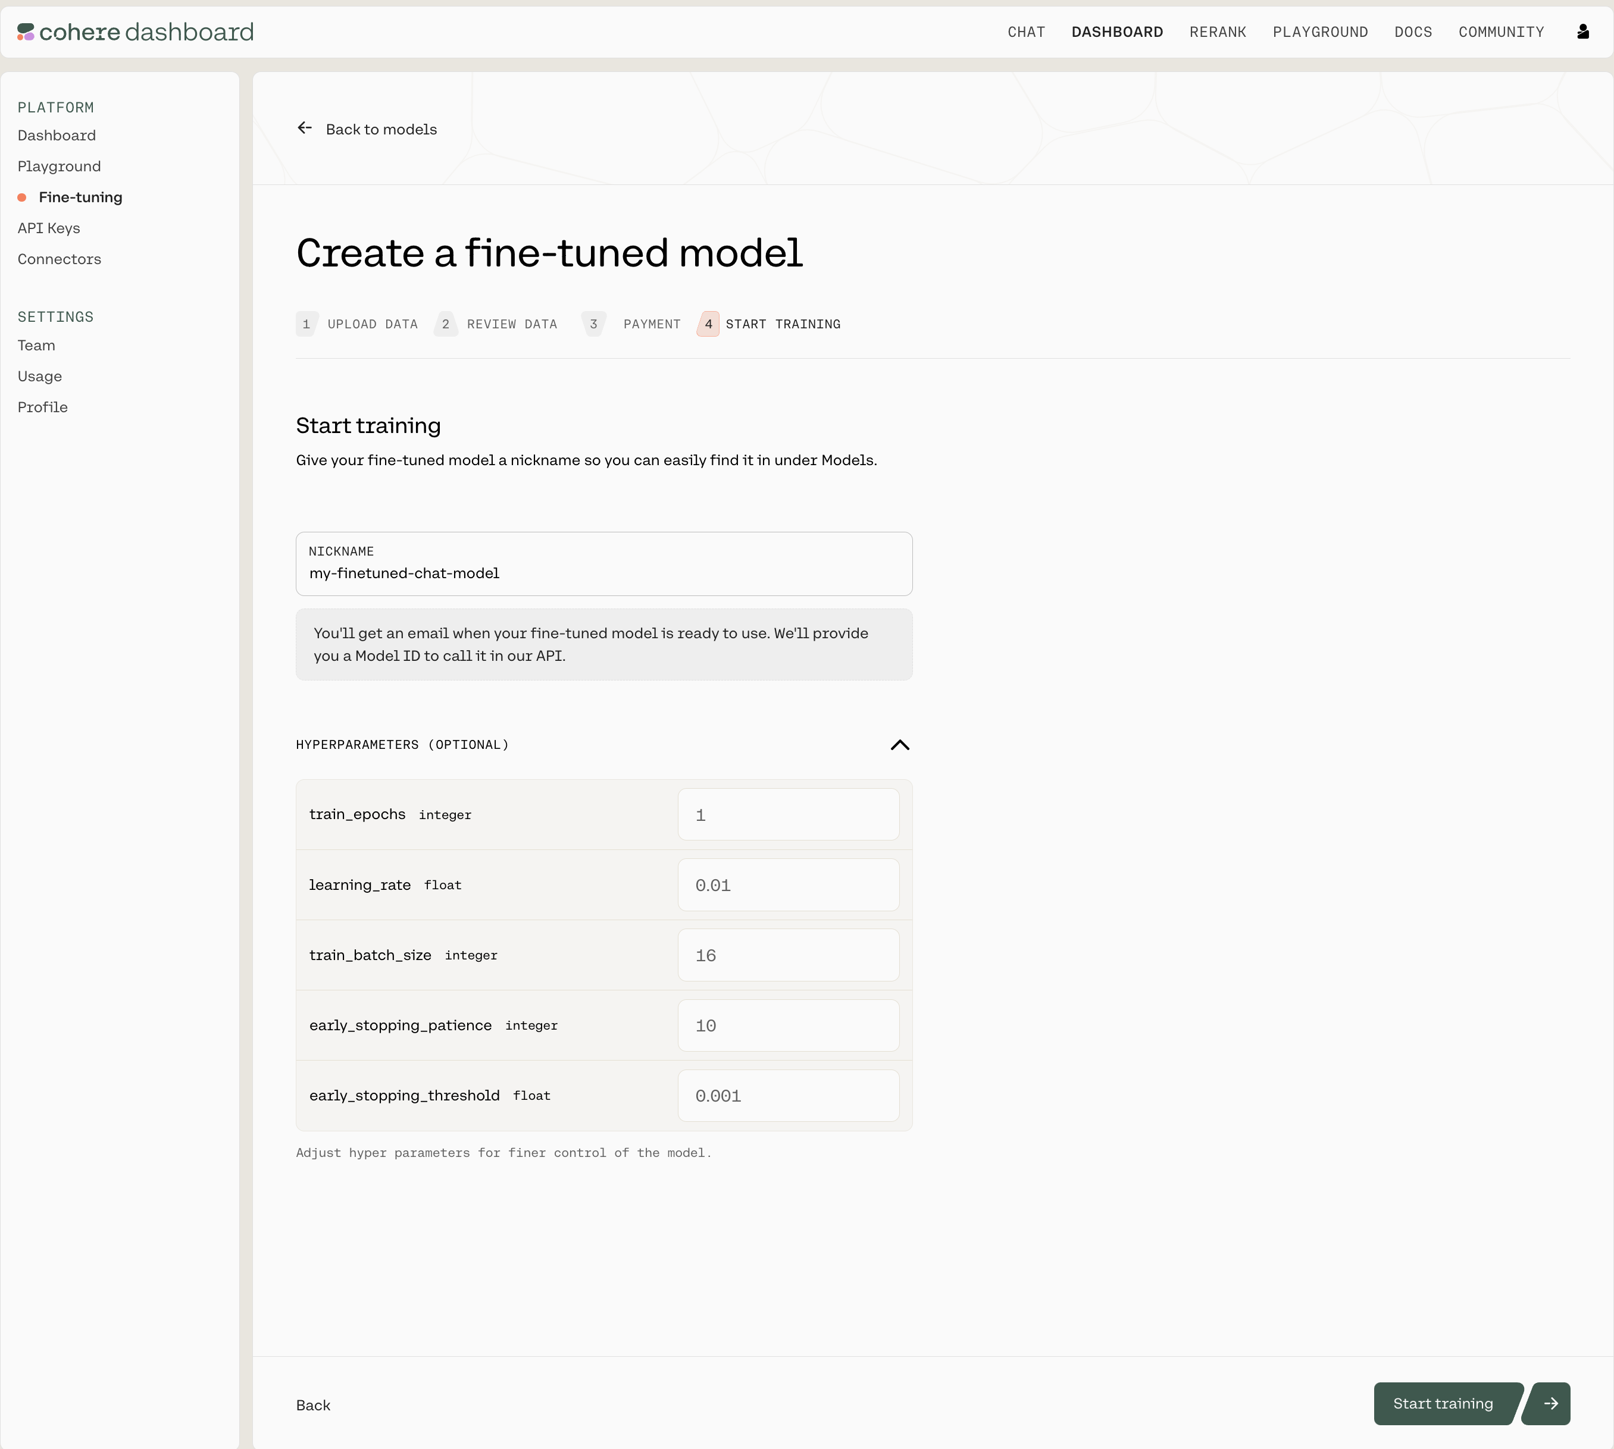Click the Nickname input field
Viewport: 1614px width, 1449px height.
pos(603,573)
